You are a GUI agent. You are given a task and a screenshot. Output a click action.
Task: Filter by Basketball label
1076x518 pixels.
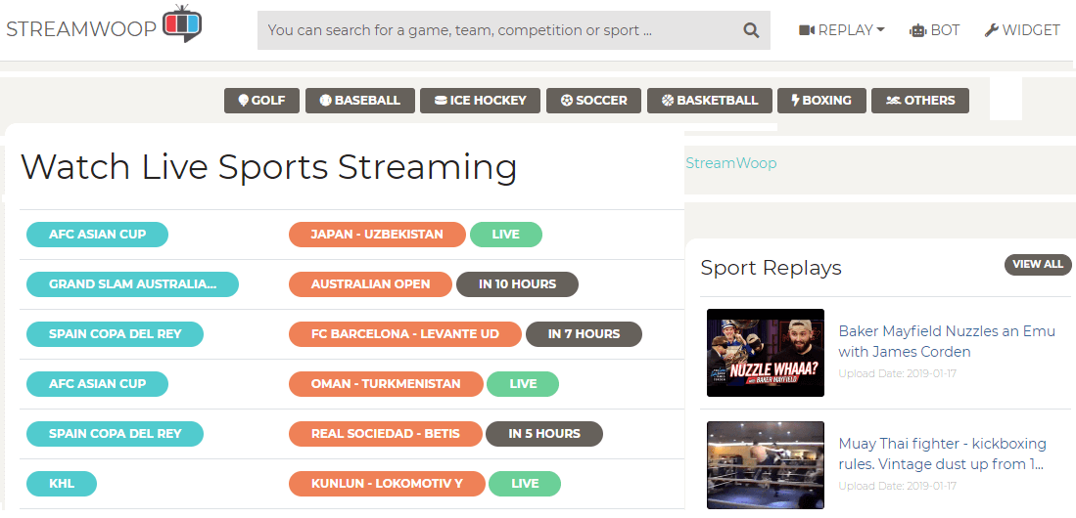(x=718, y=101)
